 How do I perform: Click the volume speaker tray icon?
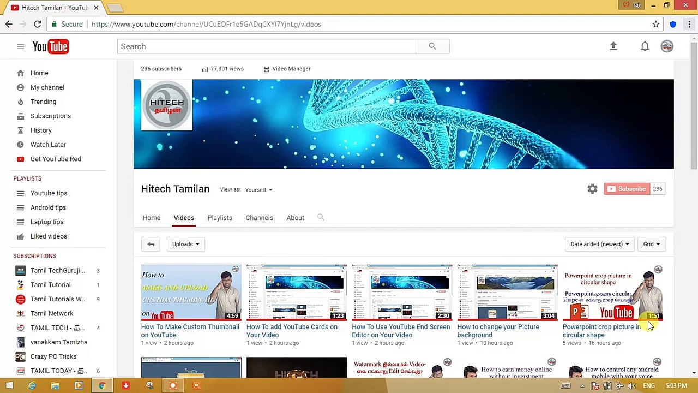tap(631, 386)
